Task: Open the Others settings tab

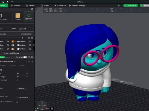Action: (x=22, y=65)
